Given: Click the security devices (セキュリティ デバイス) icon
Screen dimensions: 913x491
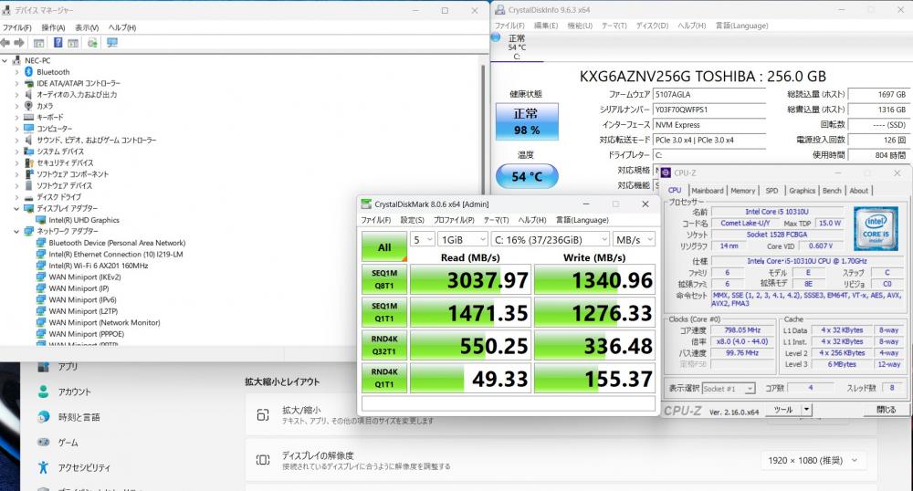Looking at the screenshot, I should pos(28,162).
